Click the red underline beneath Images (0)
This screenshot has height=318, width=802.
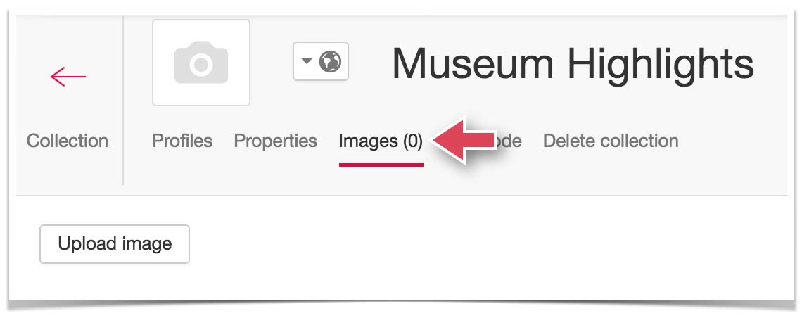pyautogui.click(x=381, y=164)
